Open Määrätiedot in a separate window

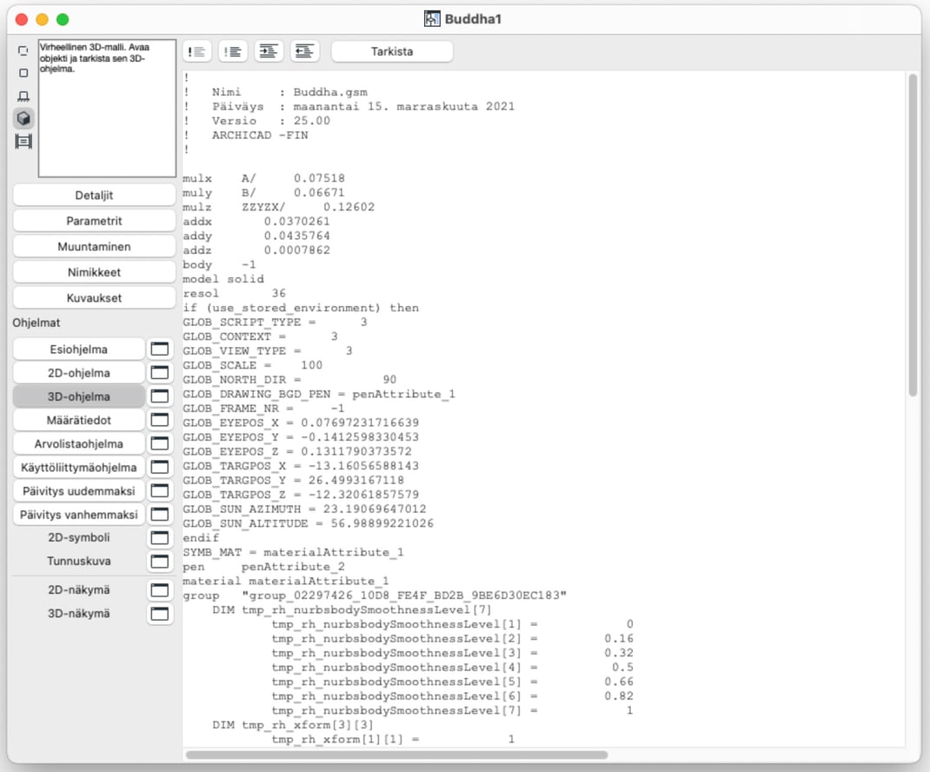coord(160,420)
